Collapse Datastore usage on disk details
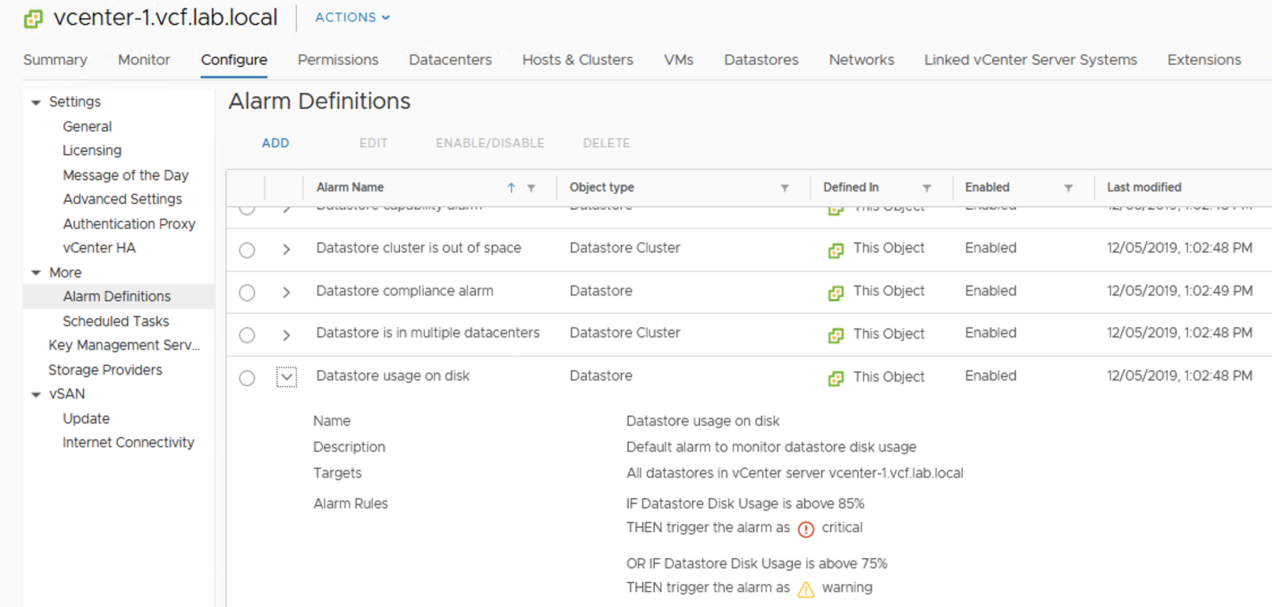 [x=287, y=377]
